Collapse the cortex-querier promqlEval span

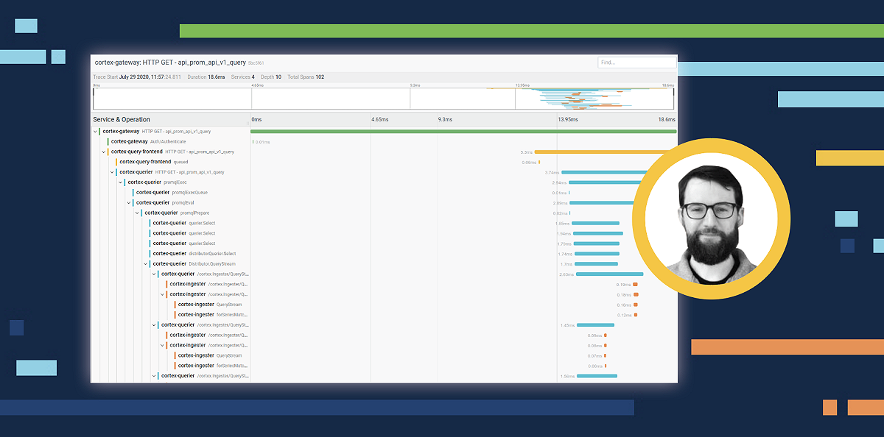[129, 202]
